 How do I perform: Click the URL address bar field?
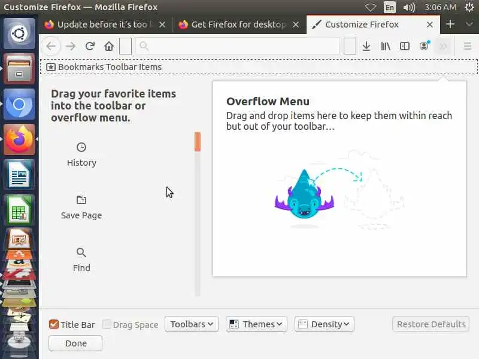point(237,46)
